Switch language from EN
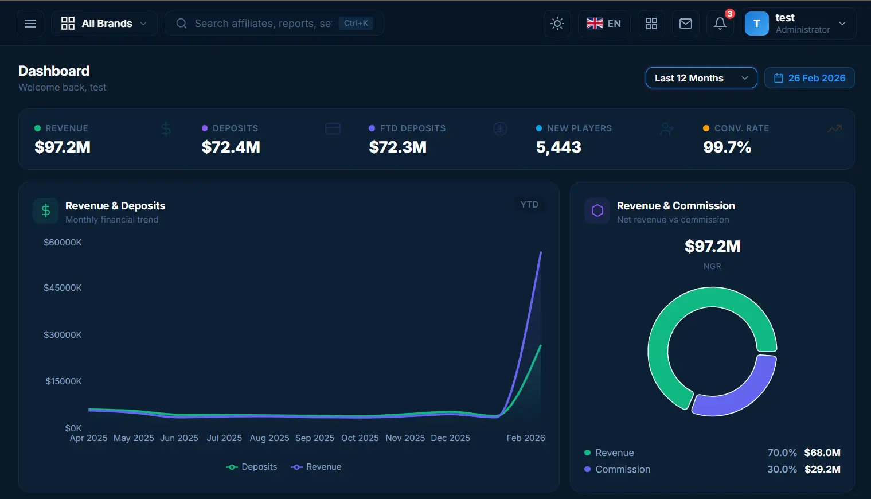 [x=603, y=23]
